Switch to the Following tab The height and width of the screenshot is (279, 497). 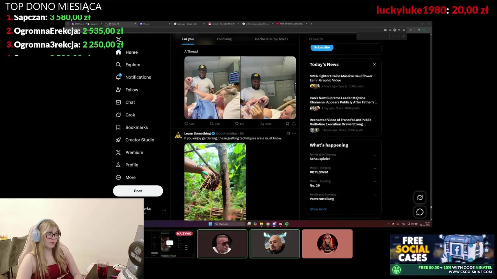224,39
